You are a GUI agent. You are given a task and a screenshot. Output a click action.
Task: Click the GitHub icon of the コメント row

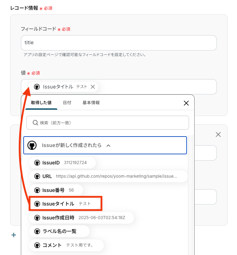[x=37, y=245]
